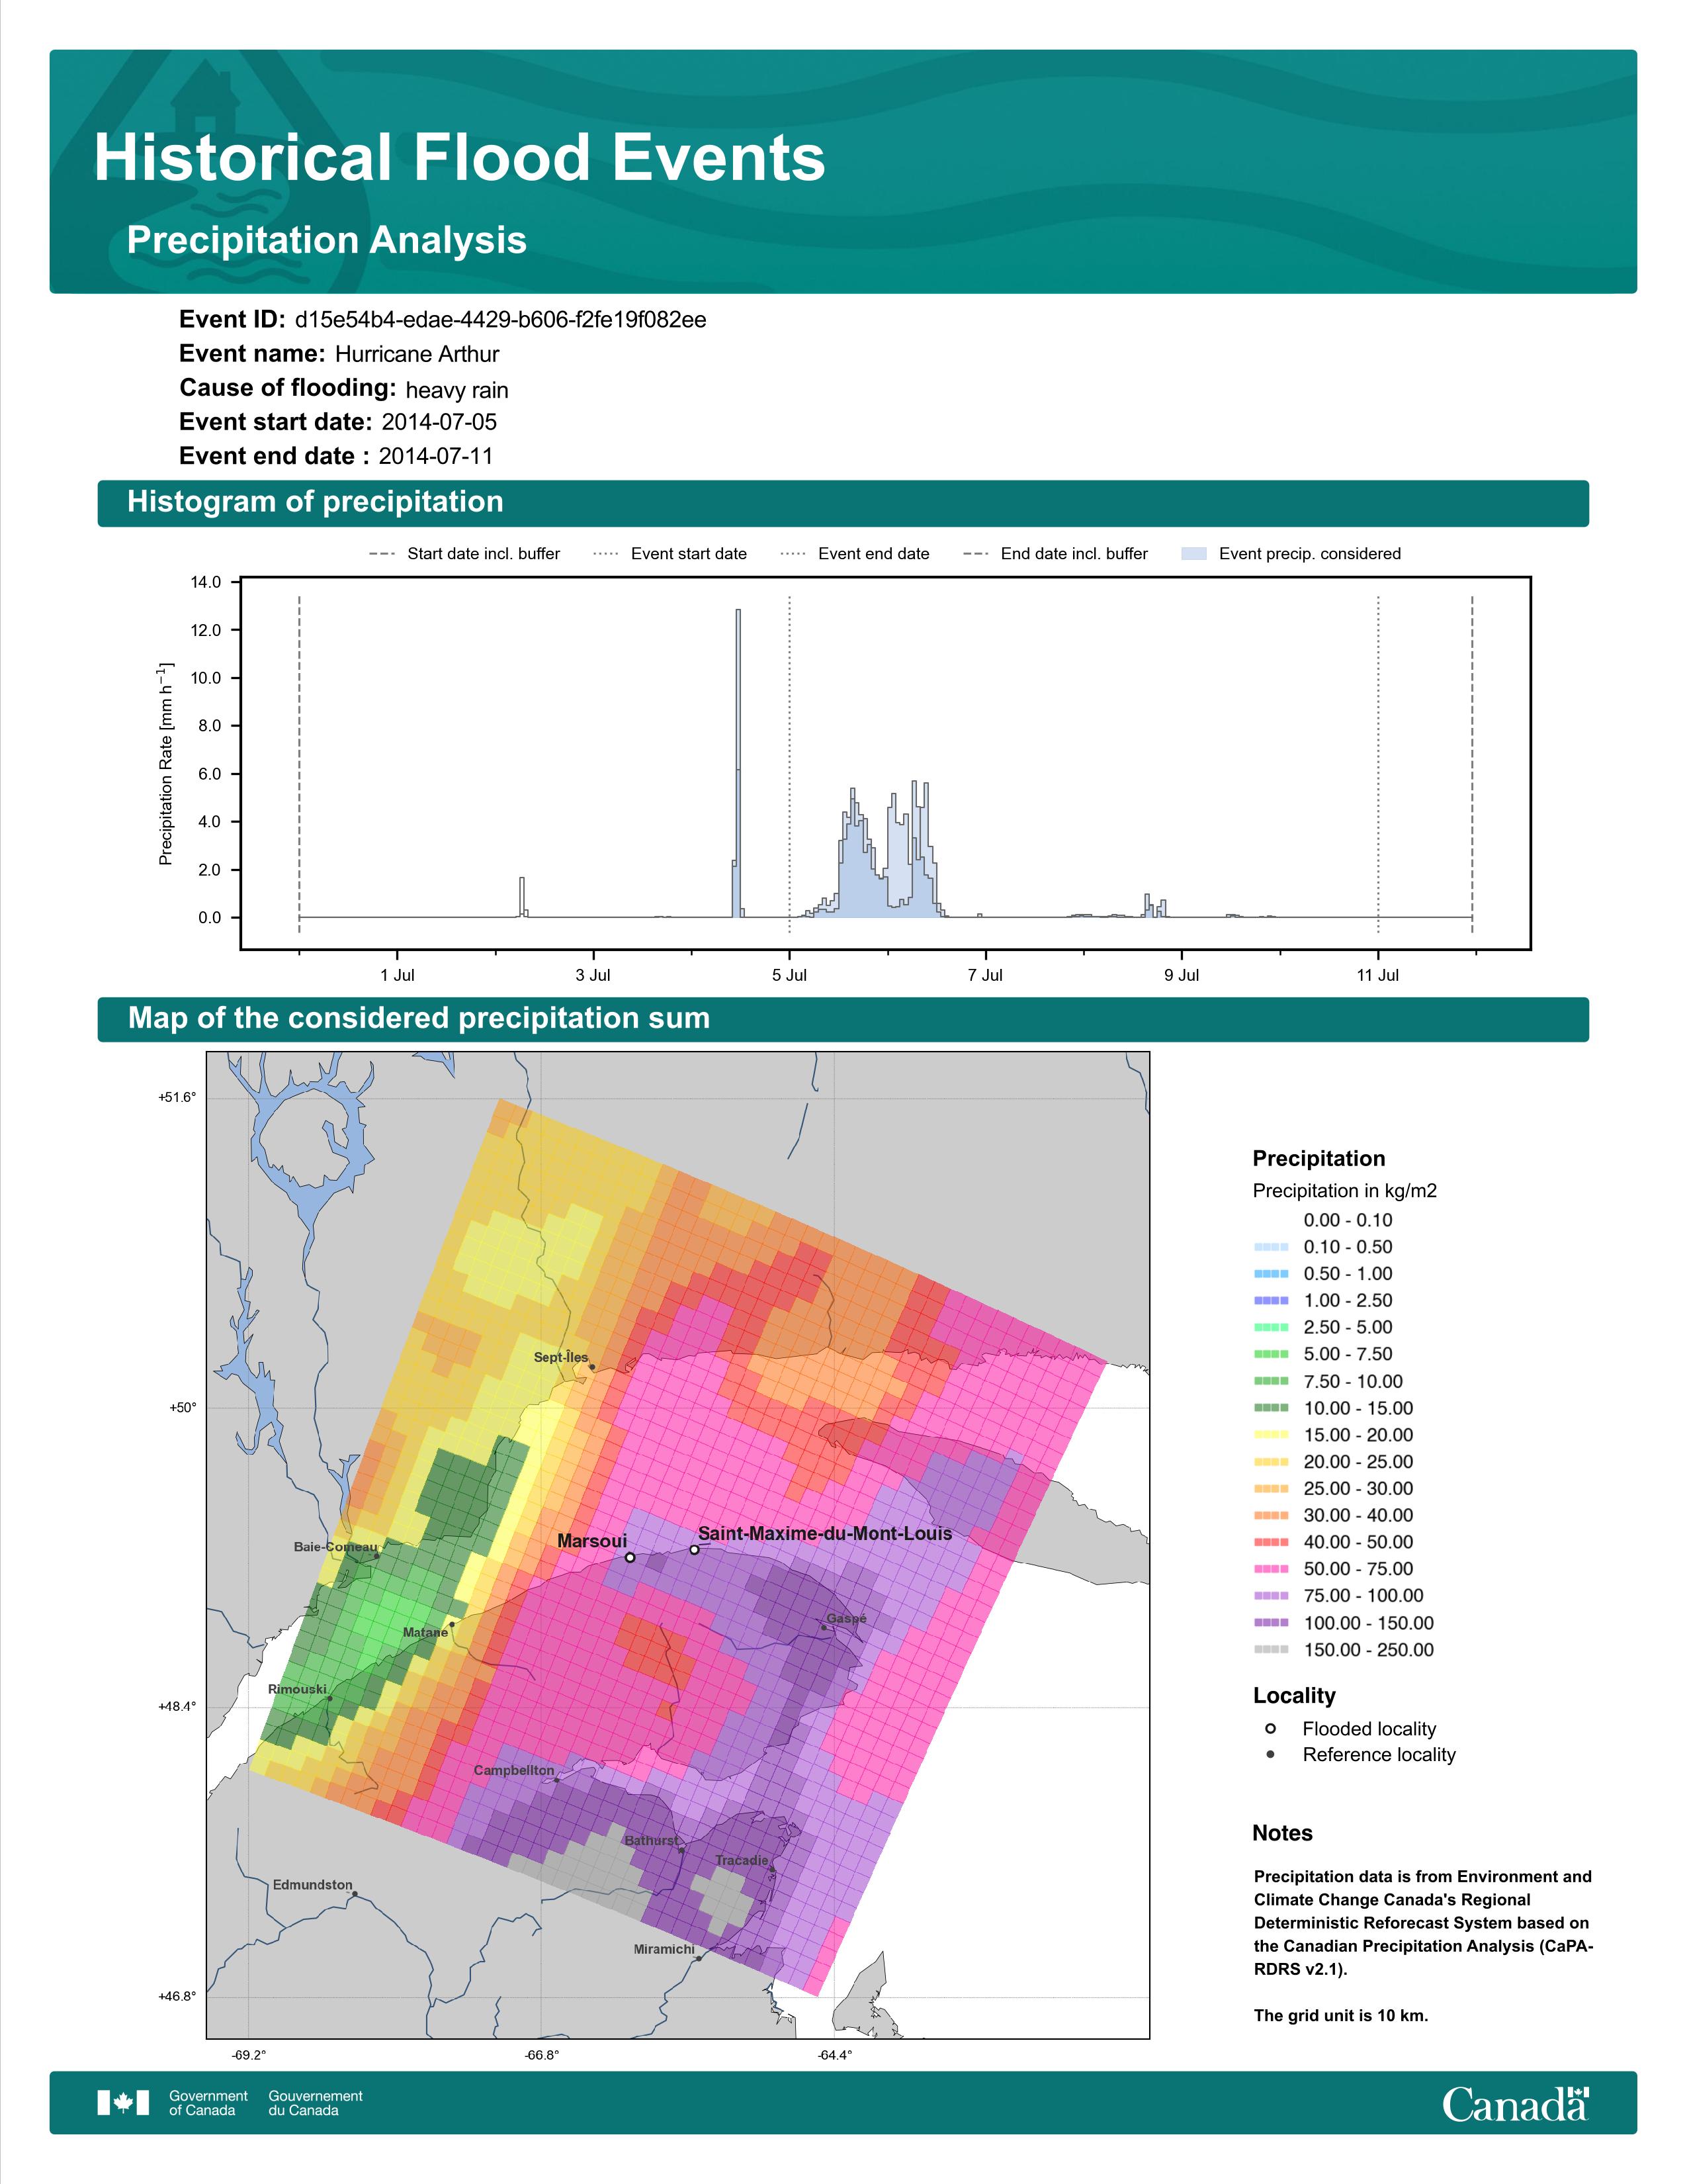Click the 50.00 - 75.00 legend swatch
This screenshot has height=2184, width=1687.
1272,1569
